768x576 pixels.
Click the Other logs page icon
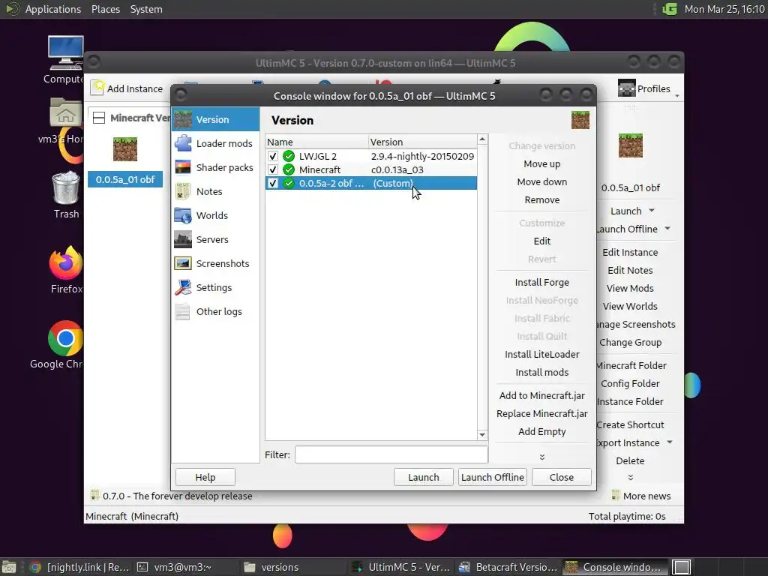coord(183,311)
